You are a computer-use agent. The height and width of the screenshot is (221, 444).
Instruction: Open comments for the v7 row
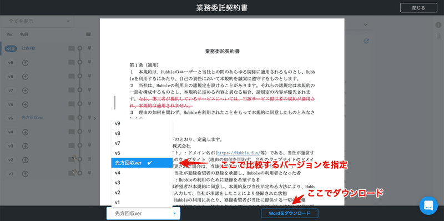[72, 91]
